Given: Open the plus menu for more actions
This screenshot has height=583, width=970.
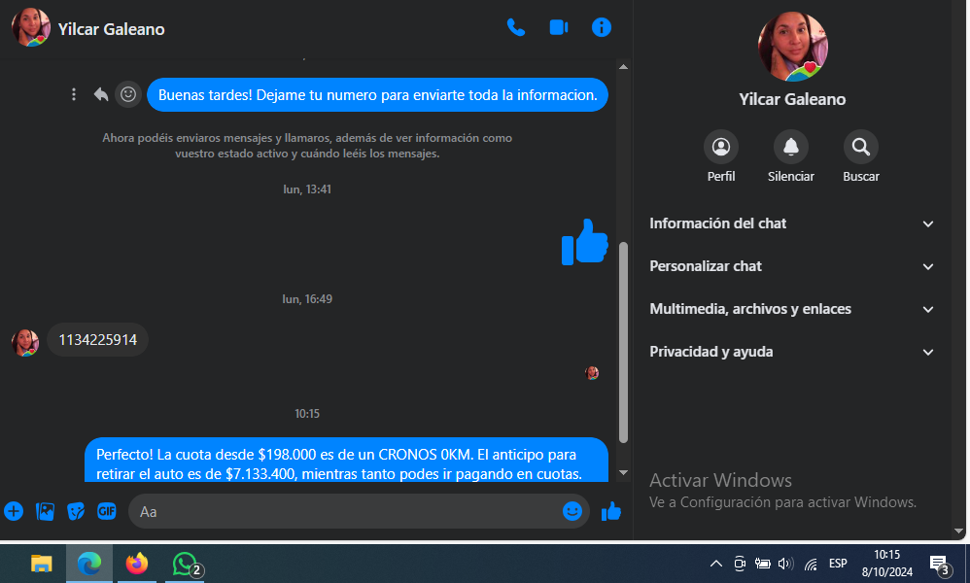Looking at the screenshot, I should tap(14, 512).
